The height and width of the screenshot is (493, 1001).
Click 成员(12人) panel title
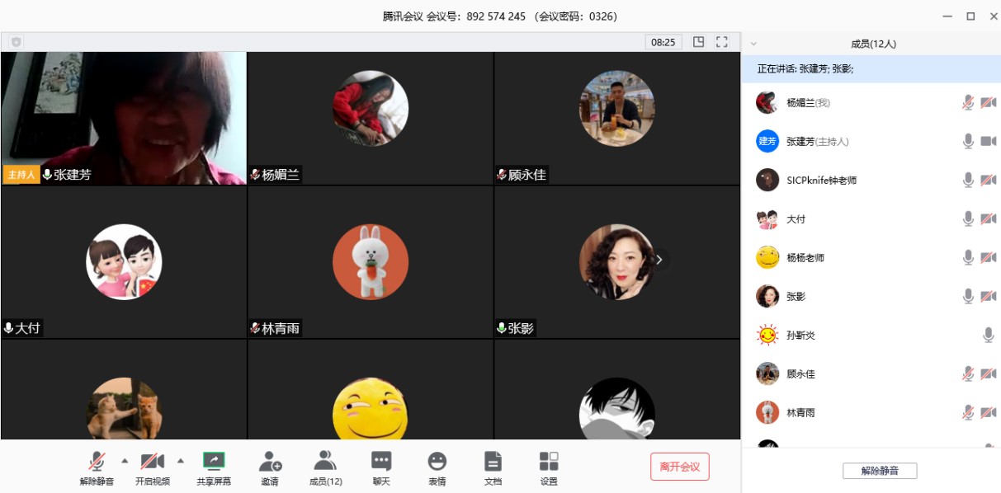point(873,44)
